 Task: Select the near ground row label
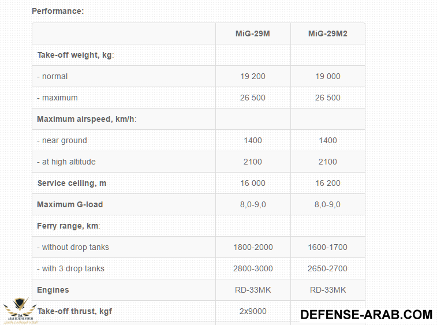[62, 140]
